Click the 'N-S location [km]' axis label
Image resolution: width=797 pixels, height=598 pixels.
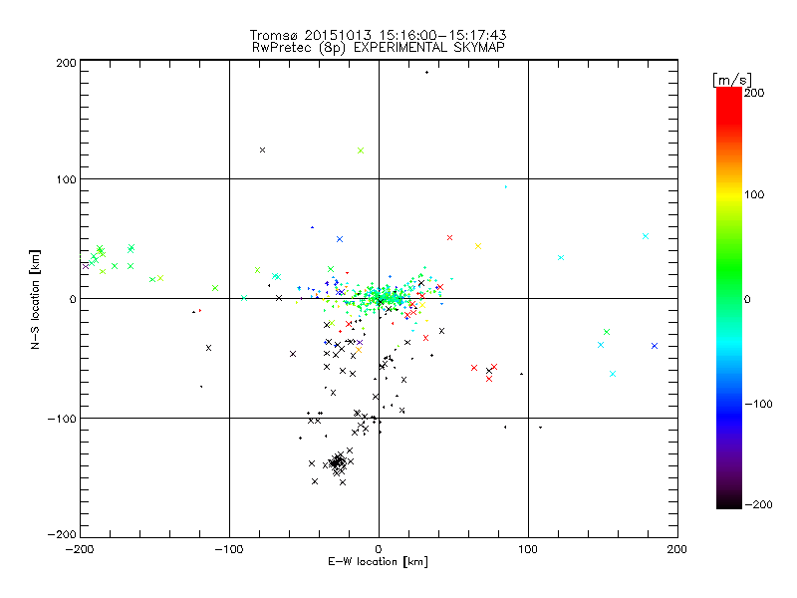[x=35, y=299]
